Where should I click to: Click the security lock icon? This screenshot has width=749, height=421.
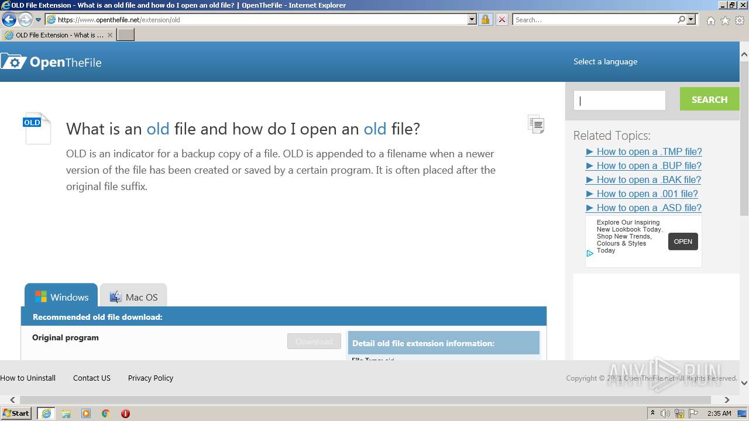coord(485,20)
